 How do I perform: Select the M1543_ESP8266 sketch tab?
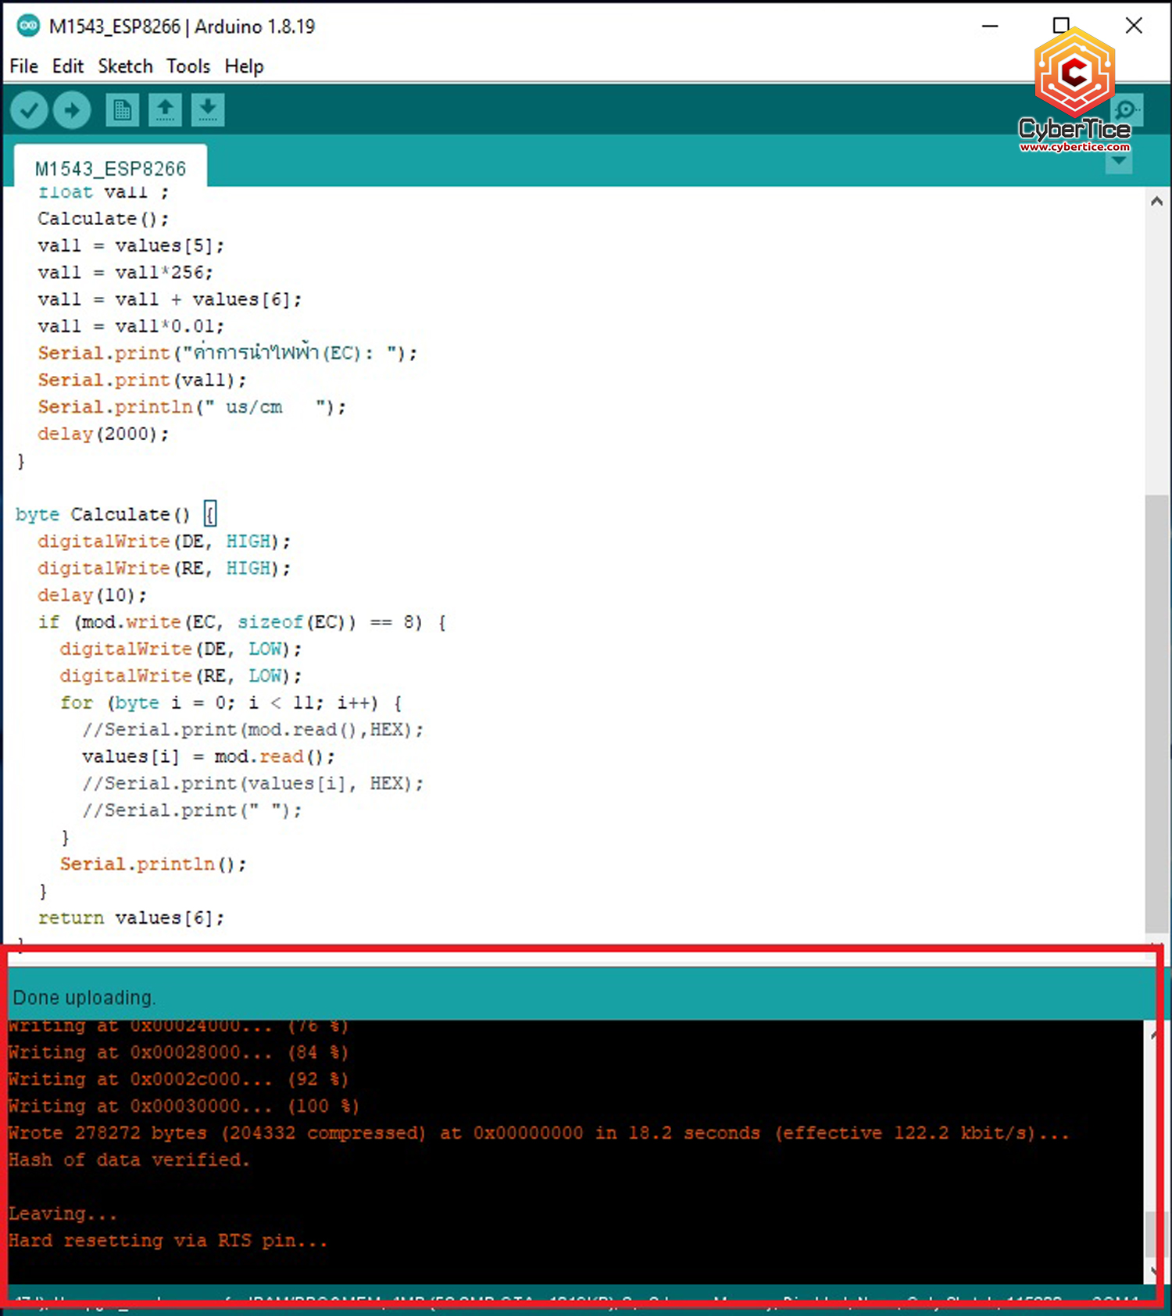[x=110, y=168]
